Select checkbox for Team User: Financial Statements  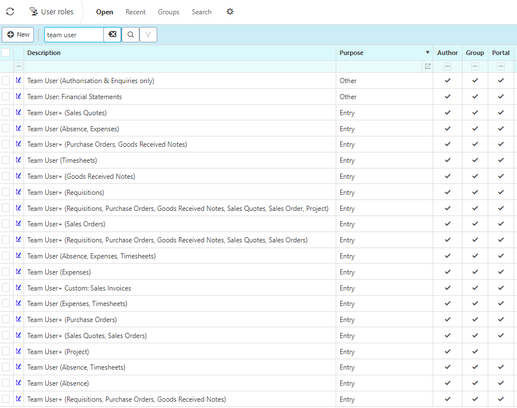point(6,96)
